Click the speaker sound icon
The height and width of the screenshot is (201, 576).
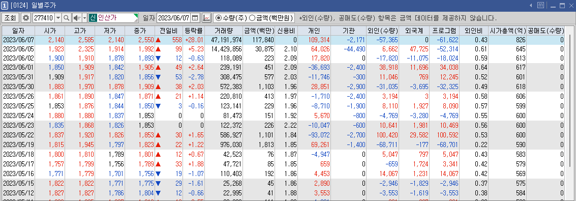click(x=77, y=18)
